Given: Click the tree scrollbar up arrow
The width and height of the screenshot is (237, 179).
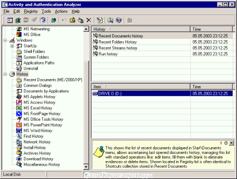Looking at the screenshot, I should (86, 29).
